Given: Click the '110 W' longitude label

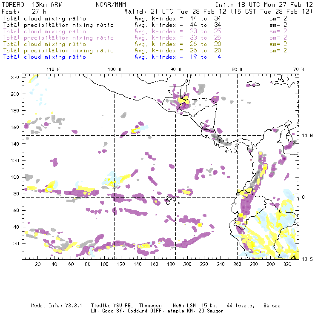Looking at the screenshot, I should tap(53, 69).
